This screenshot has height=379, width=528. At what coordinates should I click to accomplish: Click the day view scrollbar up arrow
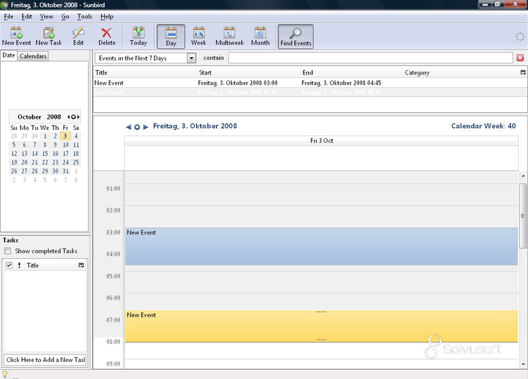point(523,176)
